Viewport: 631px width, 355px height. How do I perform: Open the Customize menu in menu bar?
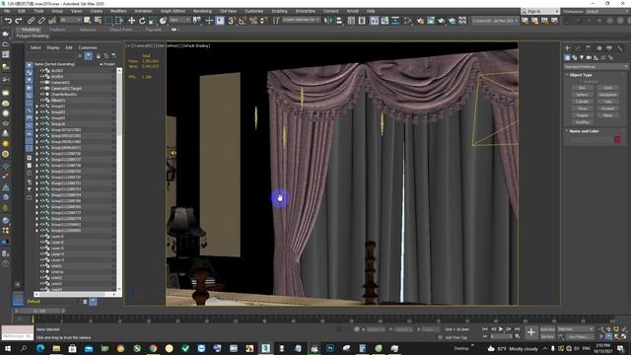(x=254, y=11)
